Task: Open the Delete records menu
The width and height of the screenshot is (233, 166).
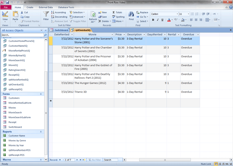Action: coord(105,21)
